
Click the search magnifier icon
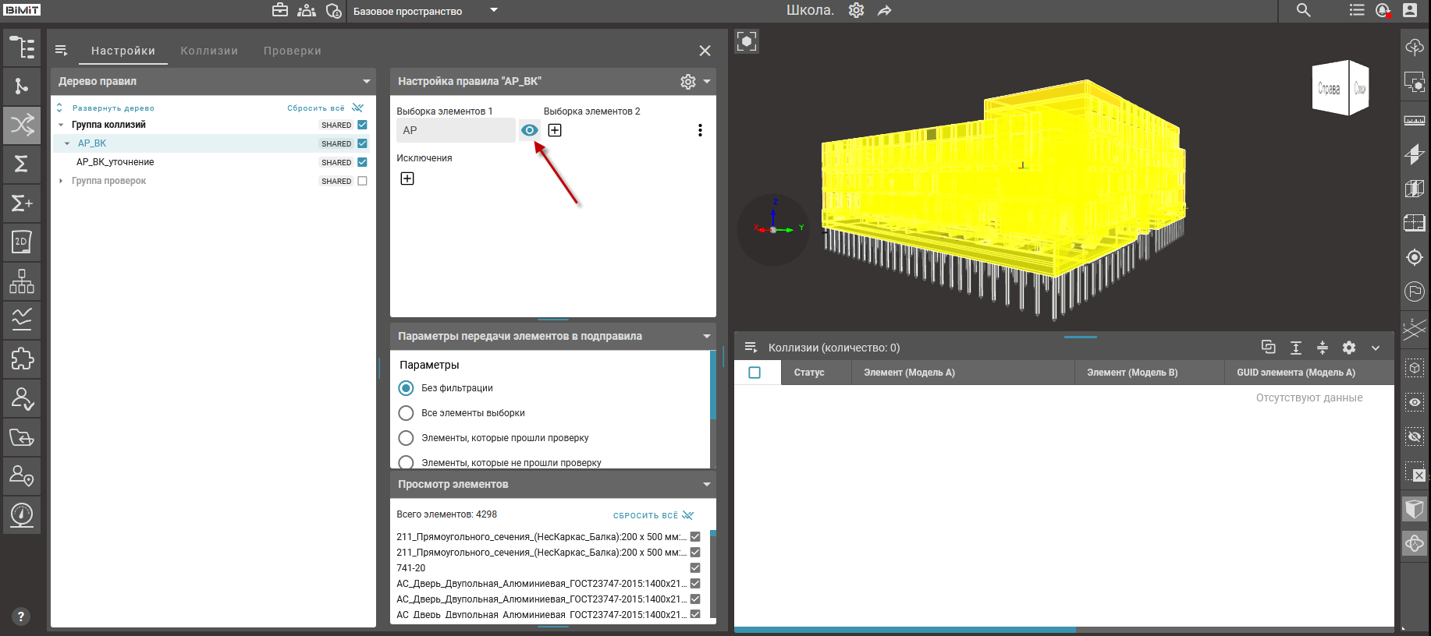(x=1304, y=10)
